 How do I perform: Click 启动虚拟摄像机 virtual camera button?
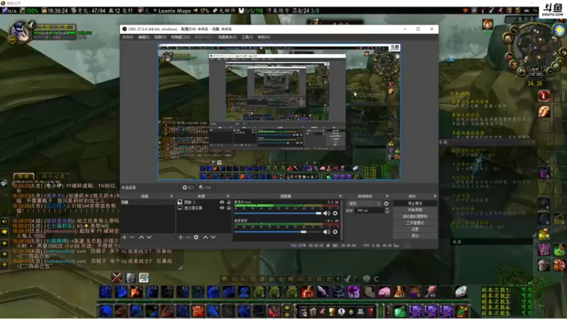pos(415,216)
